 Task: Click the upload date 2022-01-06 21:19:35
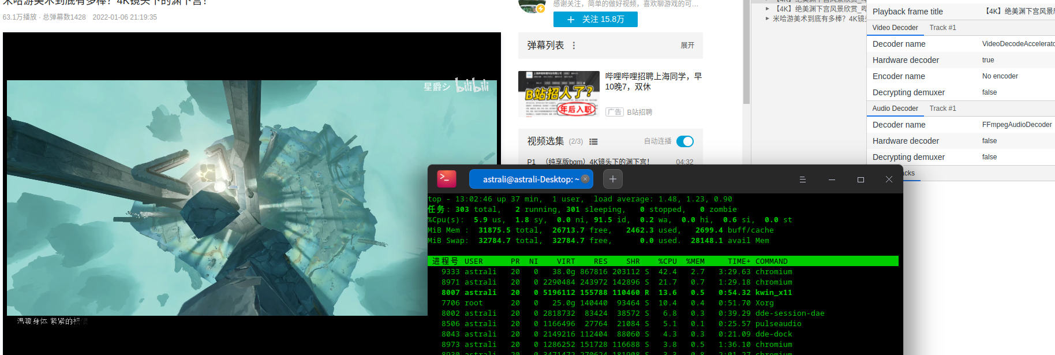125,17
